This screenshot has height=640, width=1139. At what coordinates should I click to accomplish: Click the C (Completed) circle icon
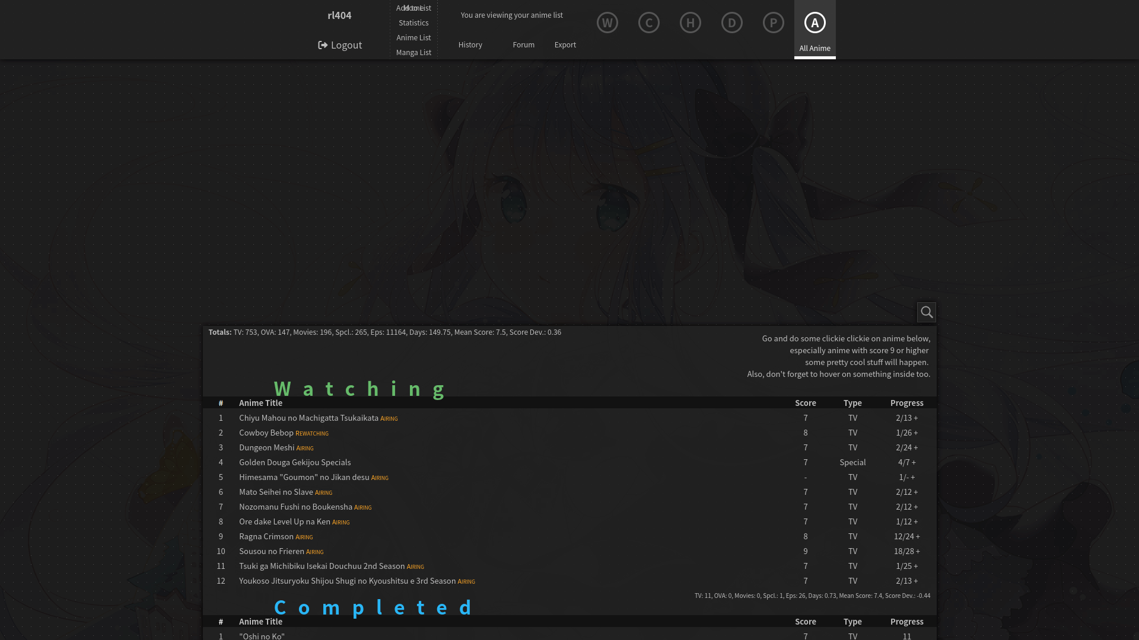pos(648,23)
